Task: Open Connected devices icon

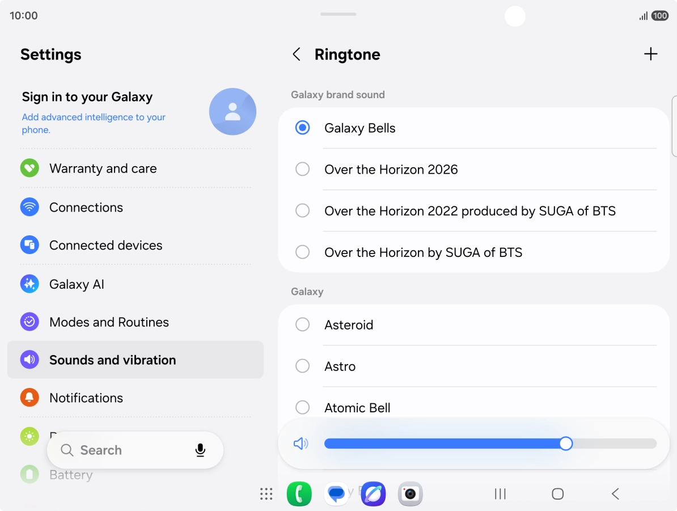Action: point(29,245)
